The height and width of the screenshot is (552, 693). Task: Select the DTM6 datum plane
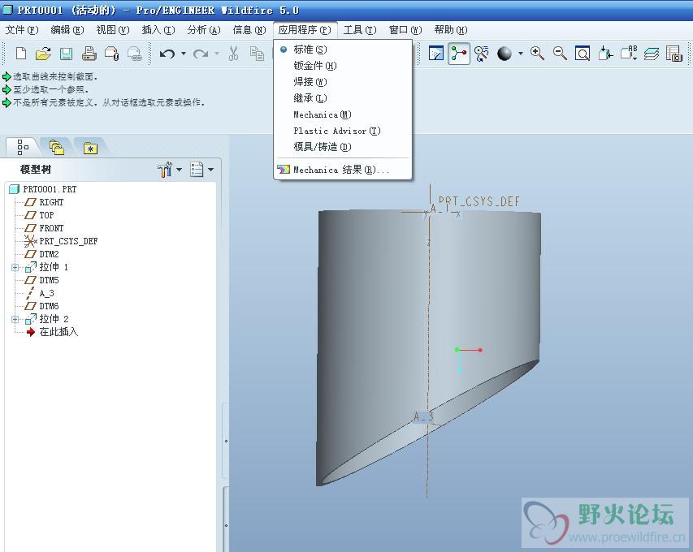[49, 306]
